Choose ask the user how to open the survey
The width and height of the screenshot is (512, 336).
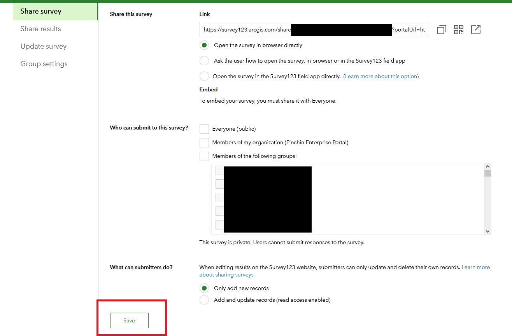click(204, 61)
